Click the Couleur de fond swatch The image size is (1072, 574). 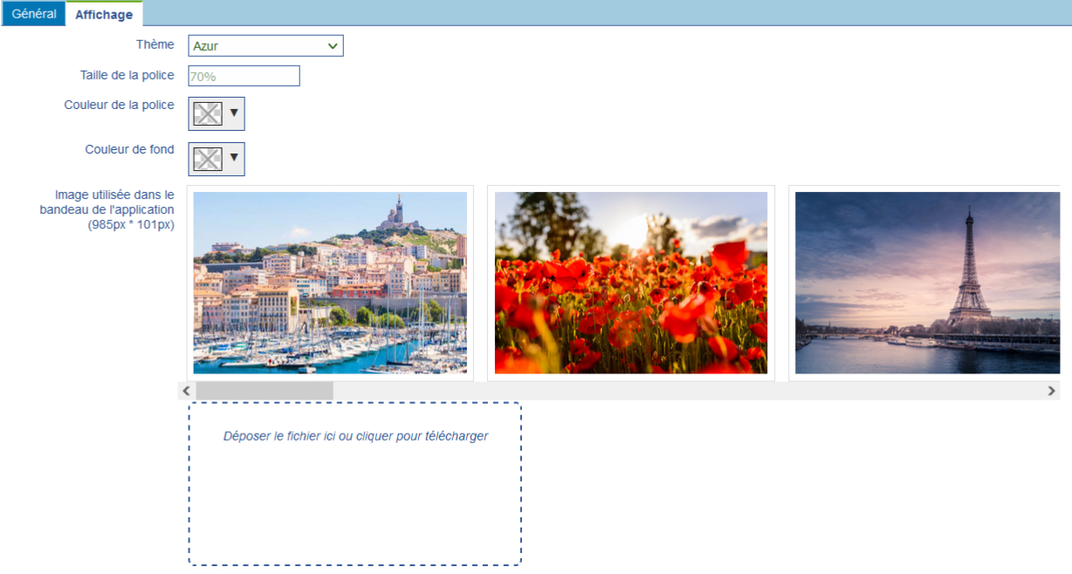tap(208, 159)
